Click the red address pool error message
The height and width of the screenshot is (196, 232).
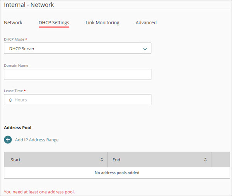pos(39,192)
